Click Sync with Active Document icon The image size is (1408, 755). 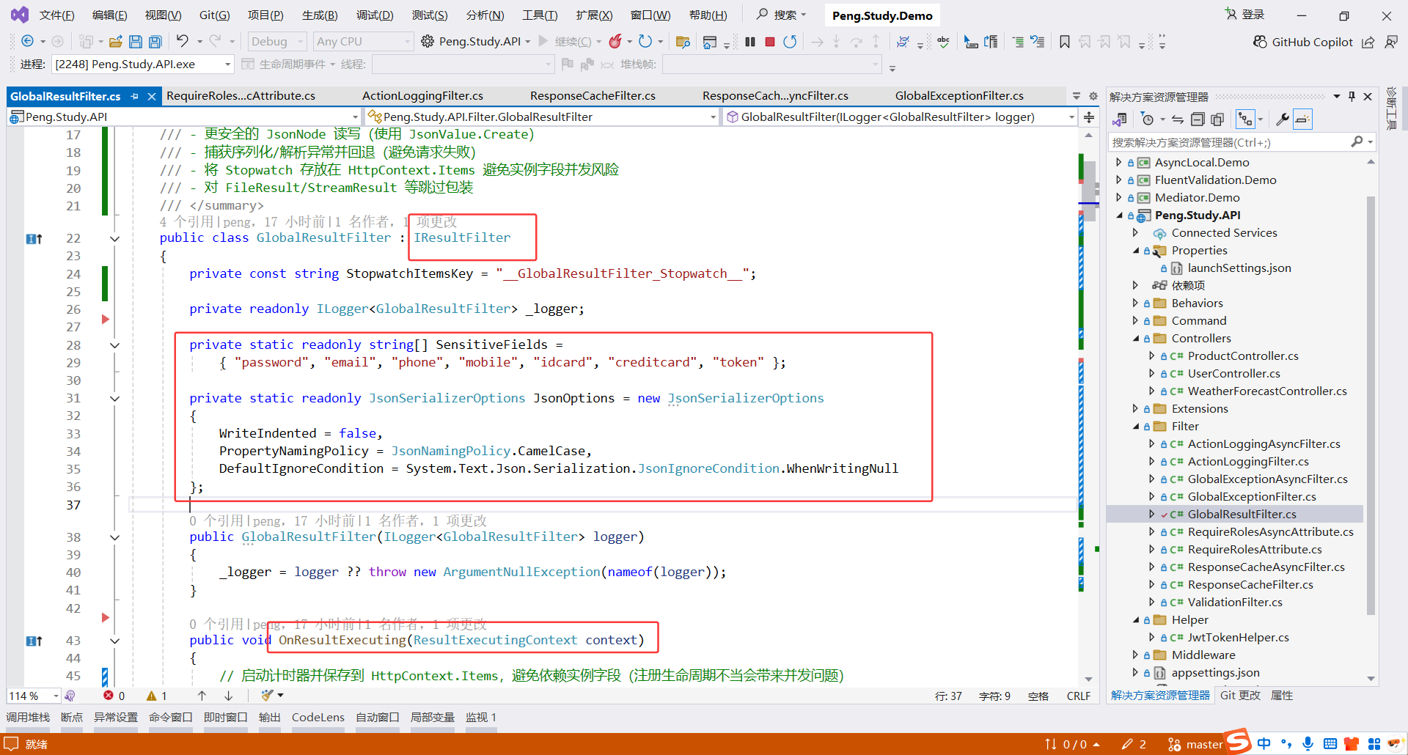[1178, 119]
